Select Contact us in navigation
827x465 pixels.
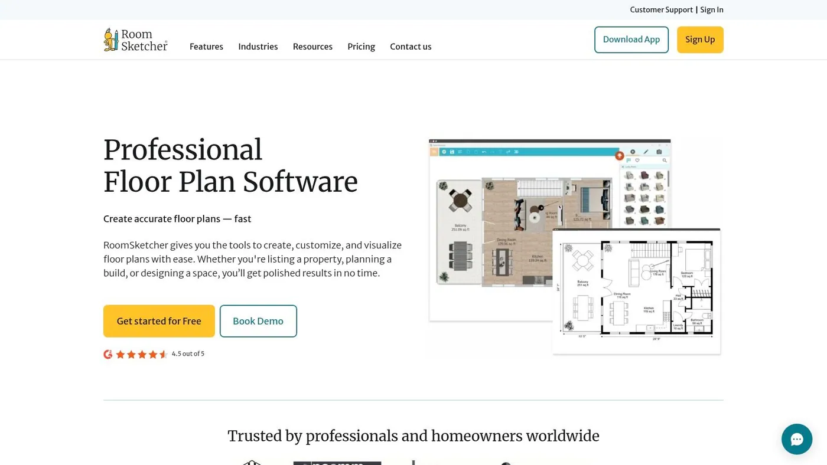(411, 47)
